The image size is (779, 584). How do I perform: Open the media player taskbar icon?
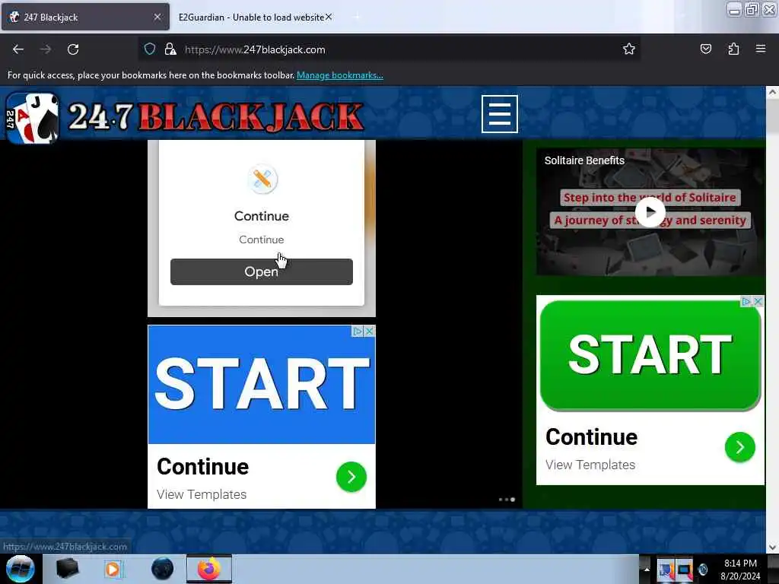(x=113, y=569)
